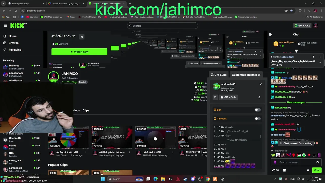The width and height of the screenshot is (325, 183).
Task: Open Customize channel link
Action: tap(246, 75)
